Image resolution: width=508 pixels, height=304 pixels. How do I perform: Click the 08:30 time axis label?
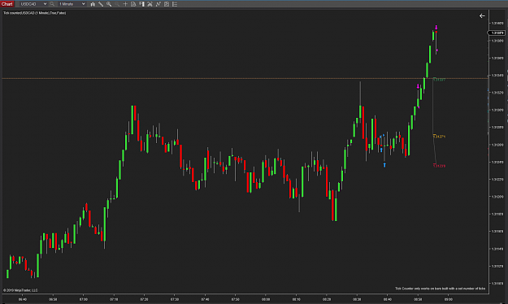point(357,299)
